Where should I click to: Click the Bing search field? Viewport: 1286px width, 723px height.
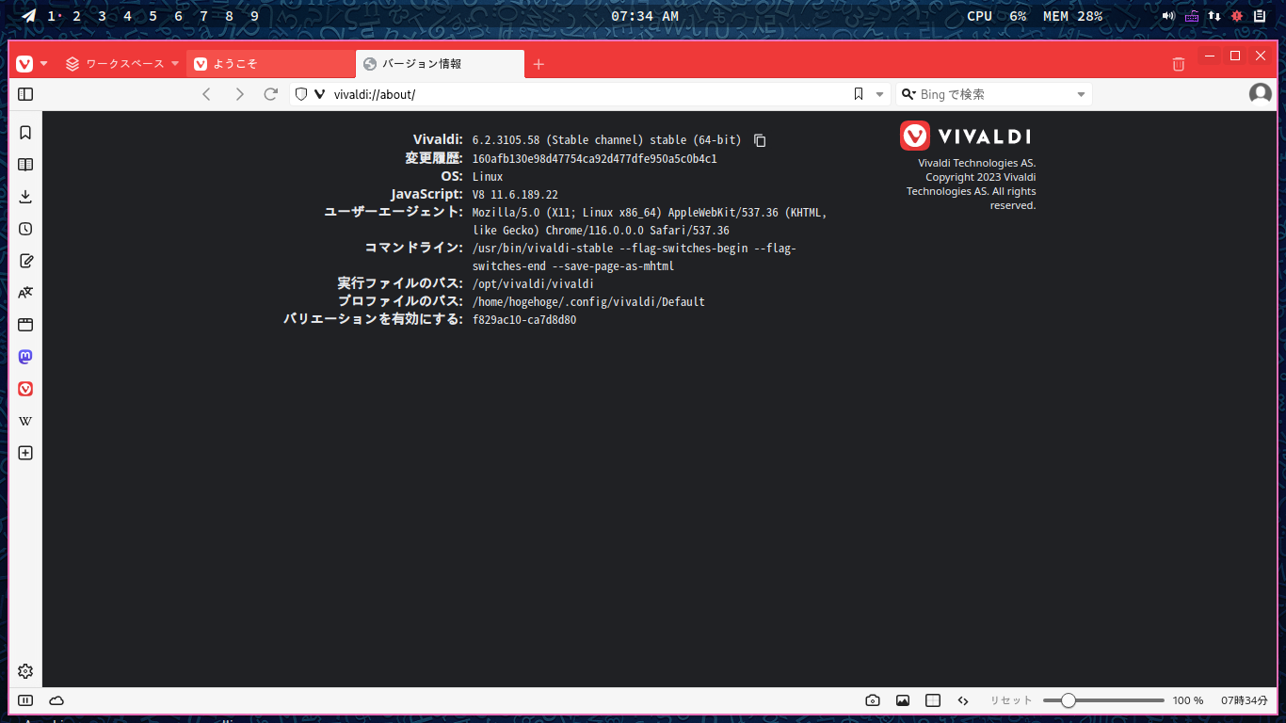(995, 94)
